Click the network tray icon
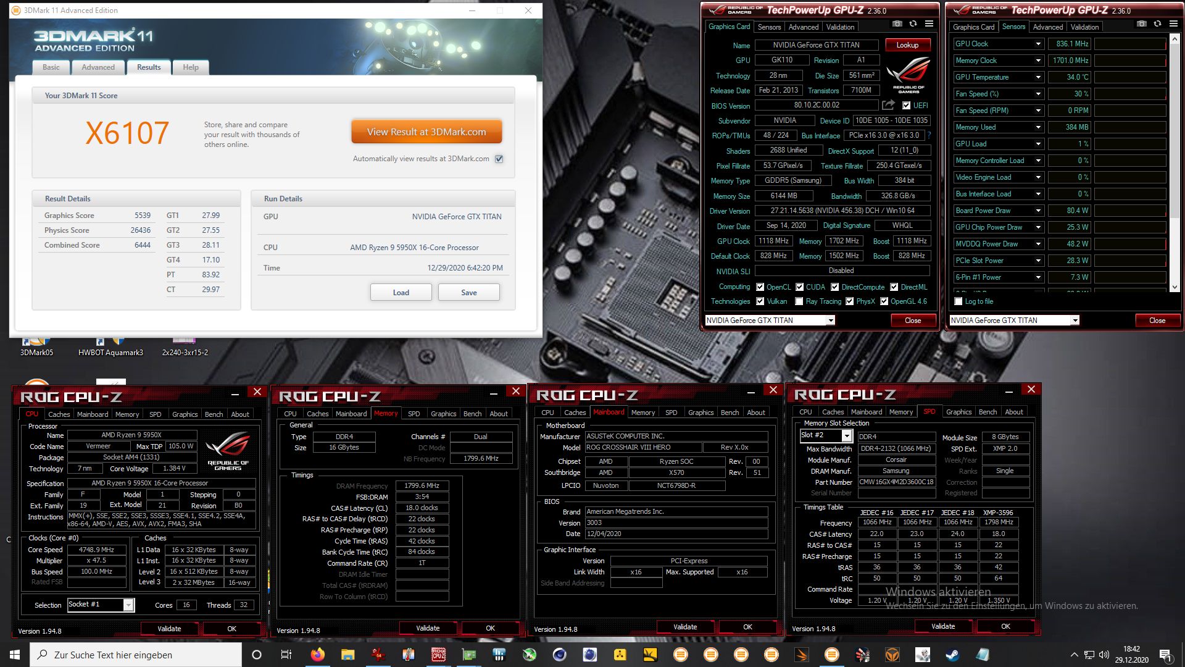 click(1089, 655)
